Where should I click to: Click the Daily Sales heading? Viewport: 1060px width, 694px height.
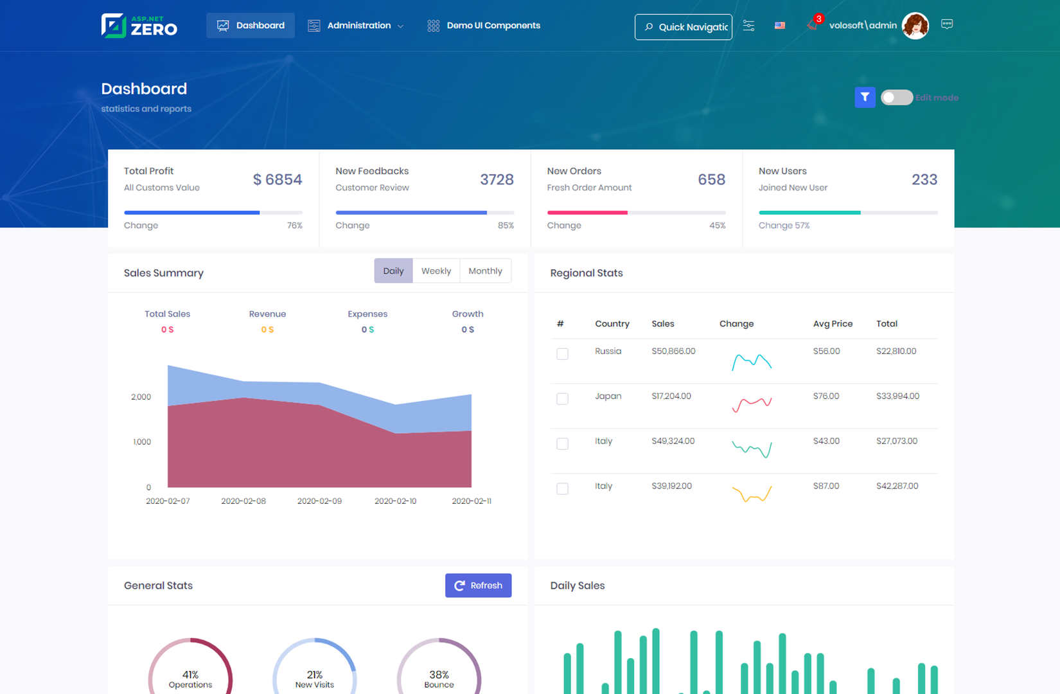pyautogui.click(x=578, y=585)
